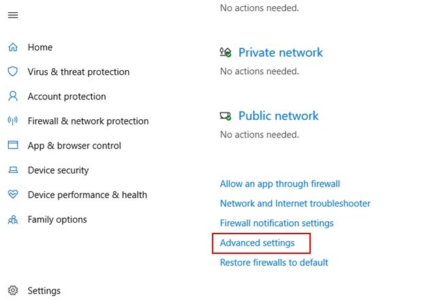Image resolution: width=443 pixels, height=305 pixels.
Task: Click the Firewall antenna signal icon
Action: coord(13,121)
